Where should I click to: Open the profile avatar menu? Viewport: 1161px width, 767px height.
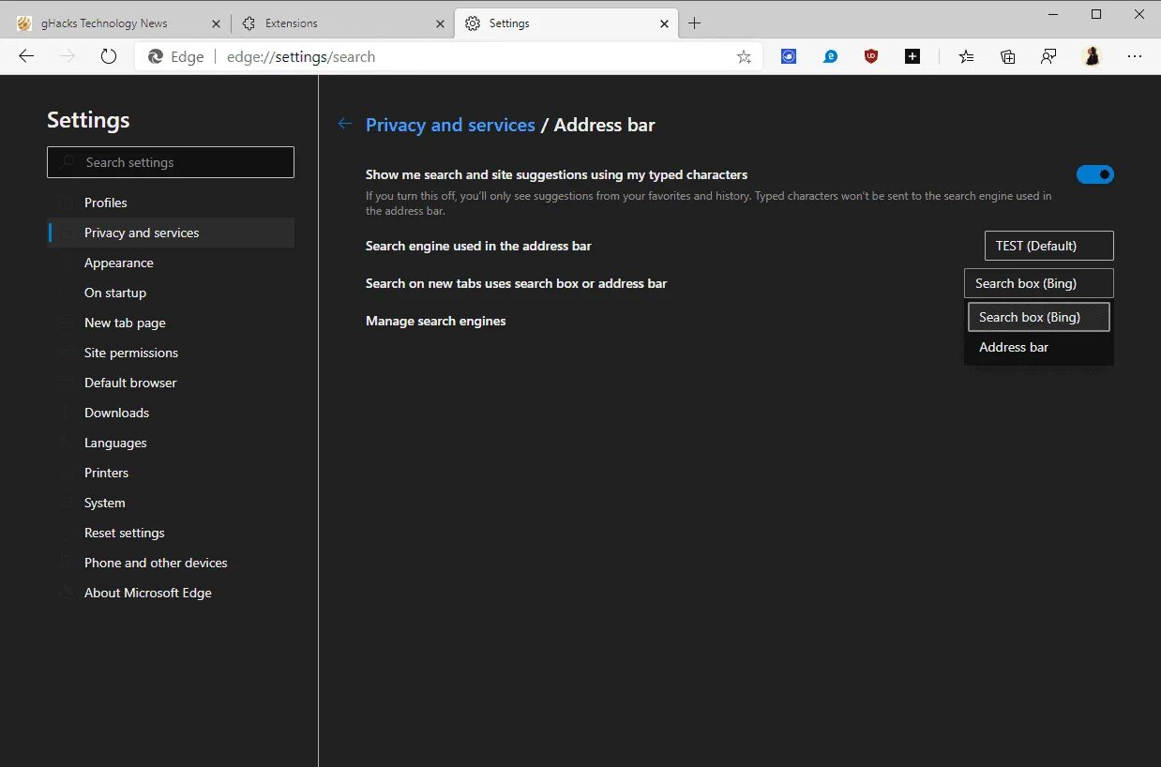pyautogui.click(x=1092, y=56)
